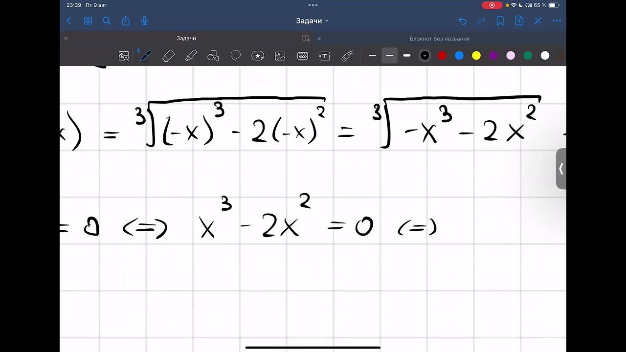Choose the thinnest stroke width

pos(372,56)
